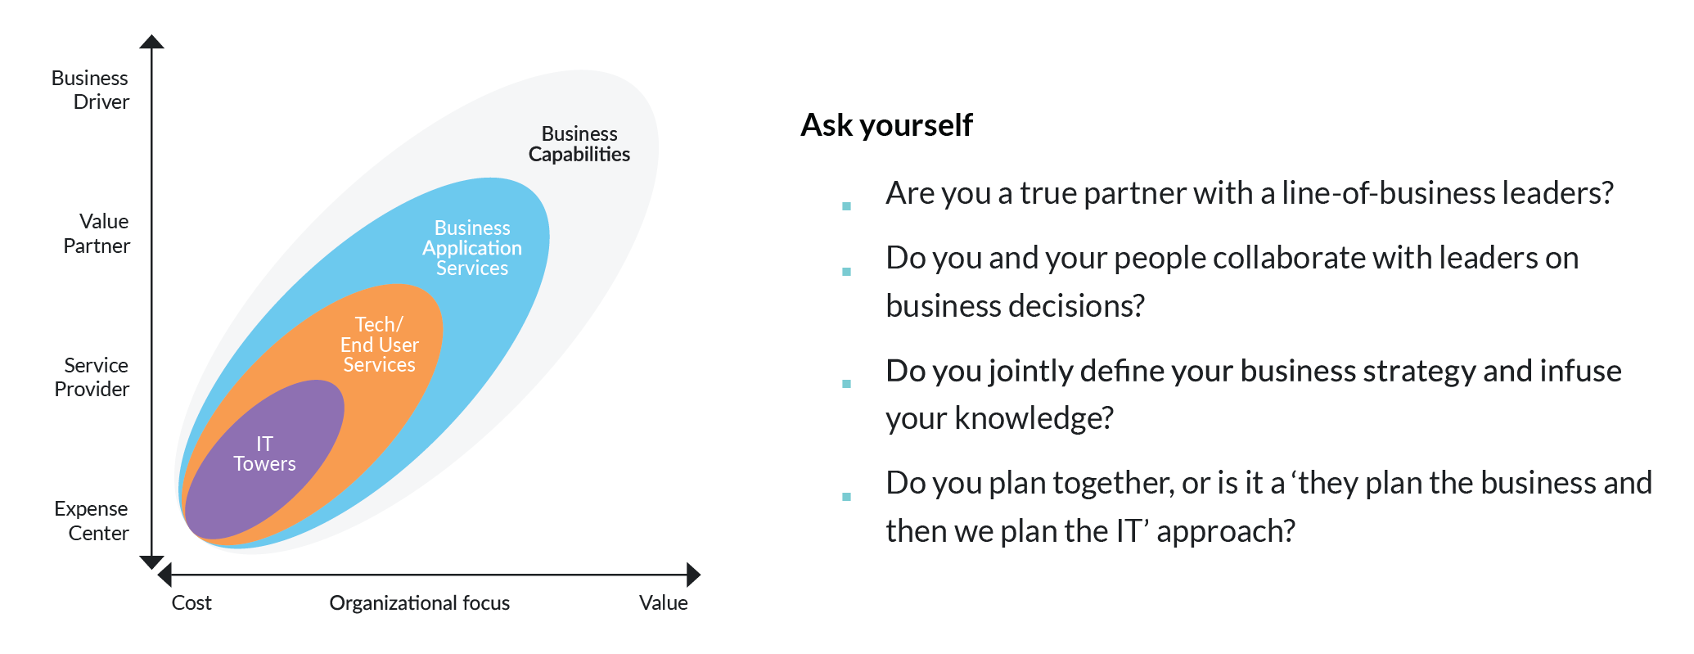The height and width of the screenshot is (654, 1694).
Task: Select the Service Provider axis label
Action: click(92, 377)
